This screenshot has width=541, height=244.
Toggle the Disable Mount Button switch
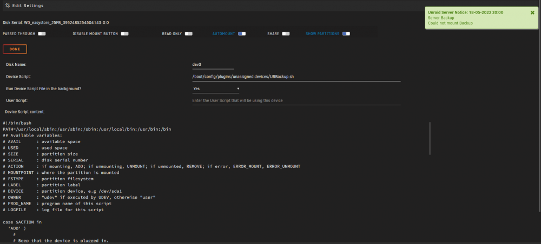click(124, 33)
